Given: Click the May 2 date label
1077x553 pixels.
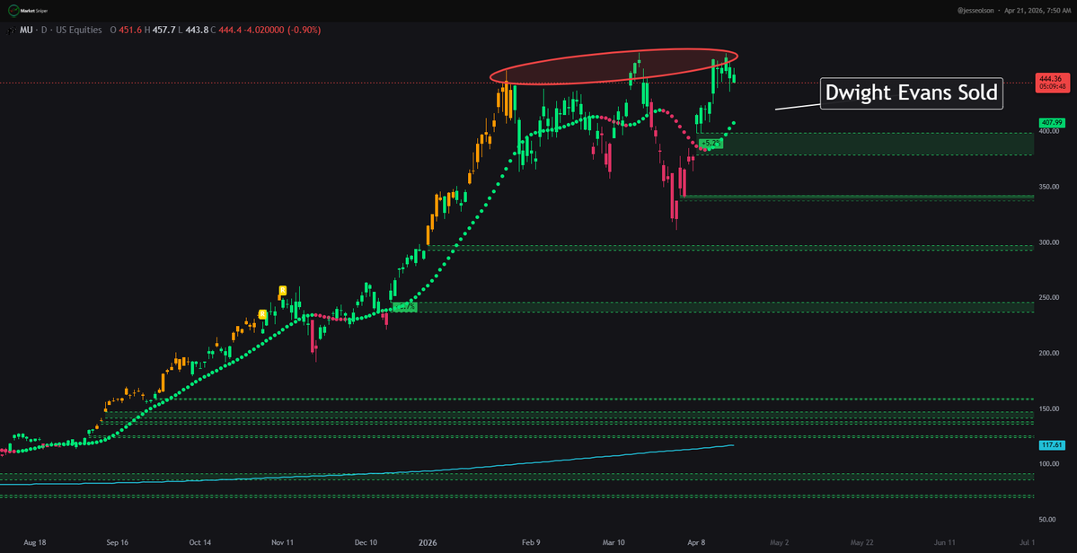Looking at the screenshot, I should (x=779, y=542).
